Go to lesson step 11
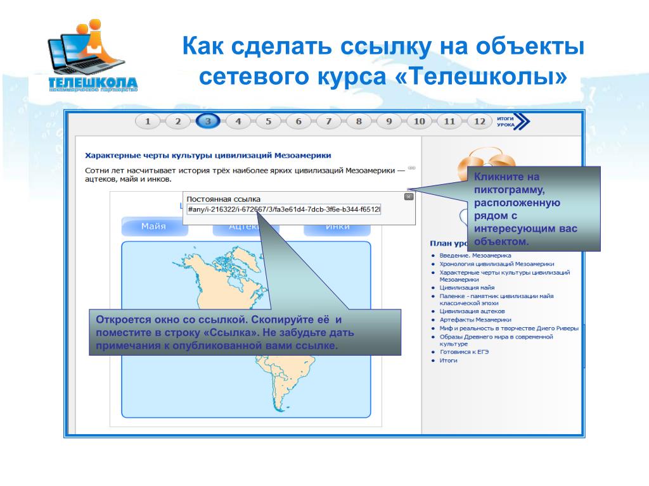The height and width of the screenshot is (486, 649). click(449, 121)
